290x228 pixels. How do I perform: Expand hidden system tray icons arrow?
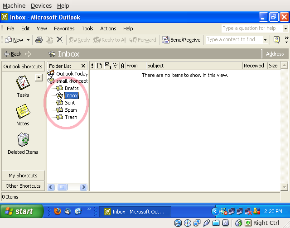(215, 211)
